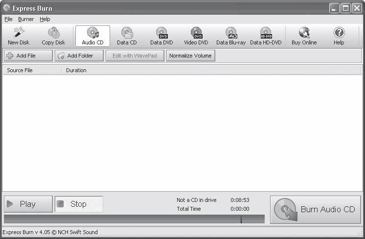Select the Copy Disk icon
365x239 pixels.
click(53, 36)
